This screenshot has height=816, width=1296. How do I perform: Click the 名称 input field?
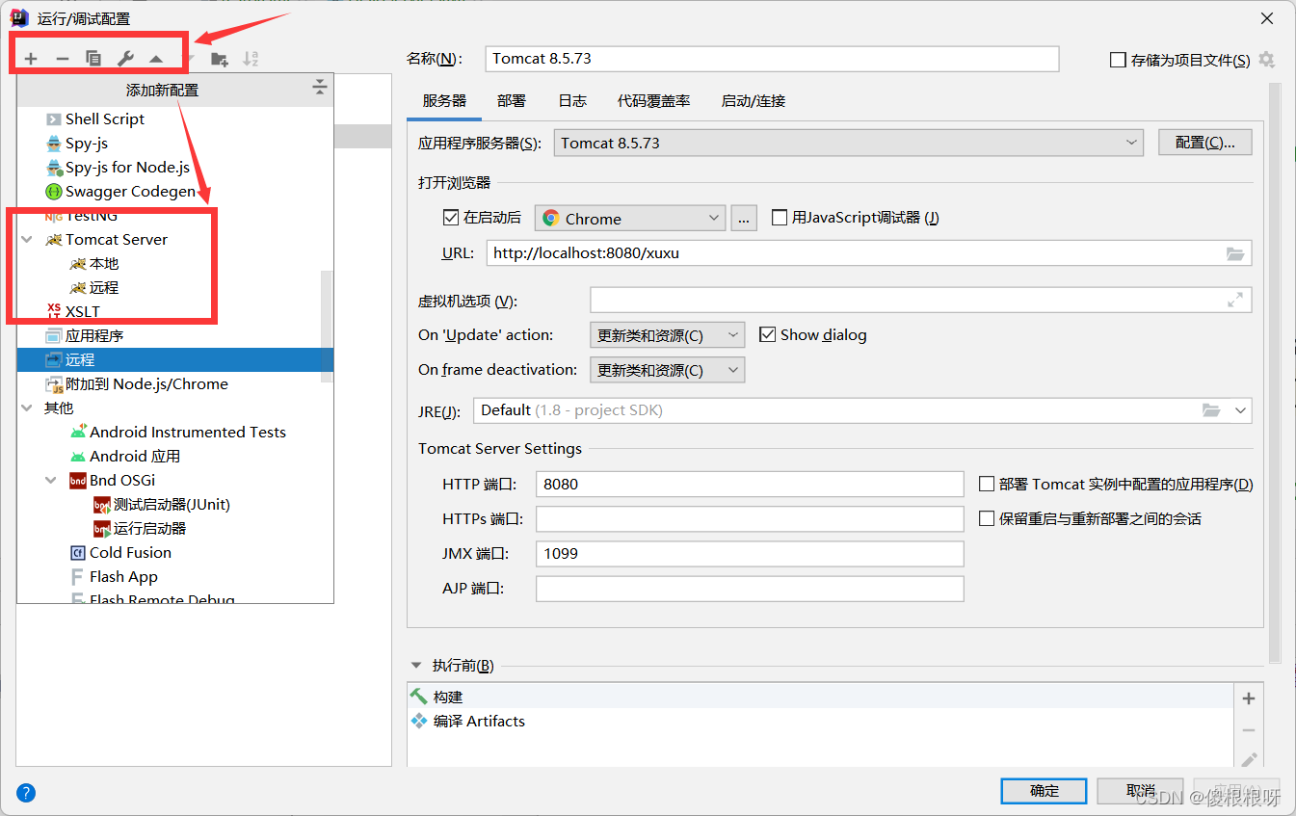tap(772, 59)
